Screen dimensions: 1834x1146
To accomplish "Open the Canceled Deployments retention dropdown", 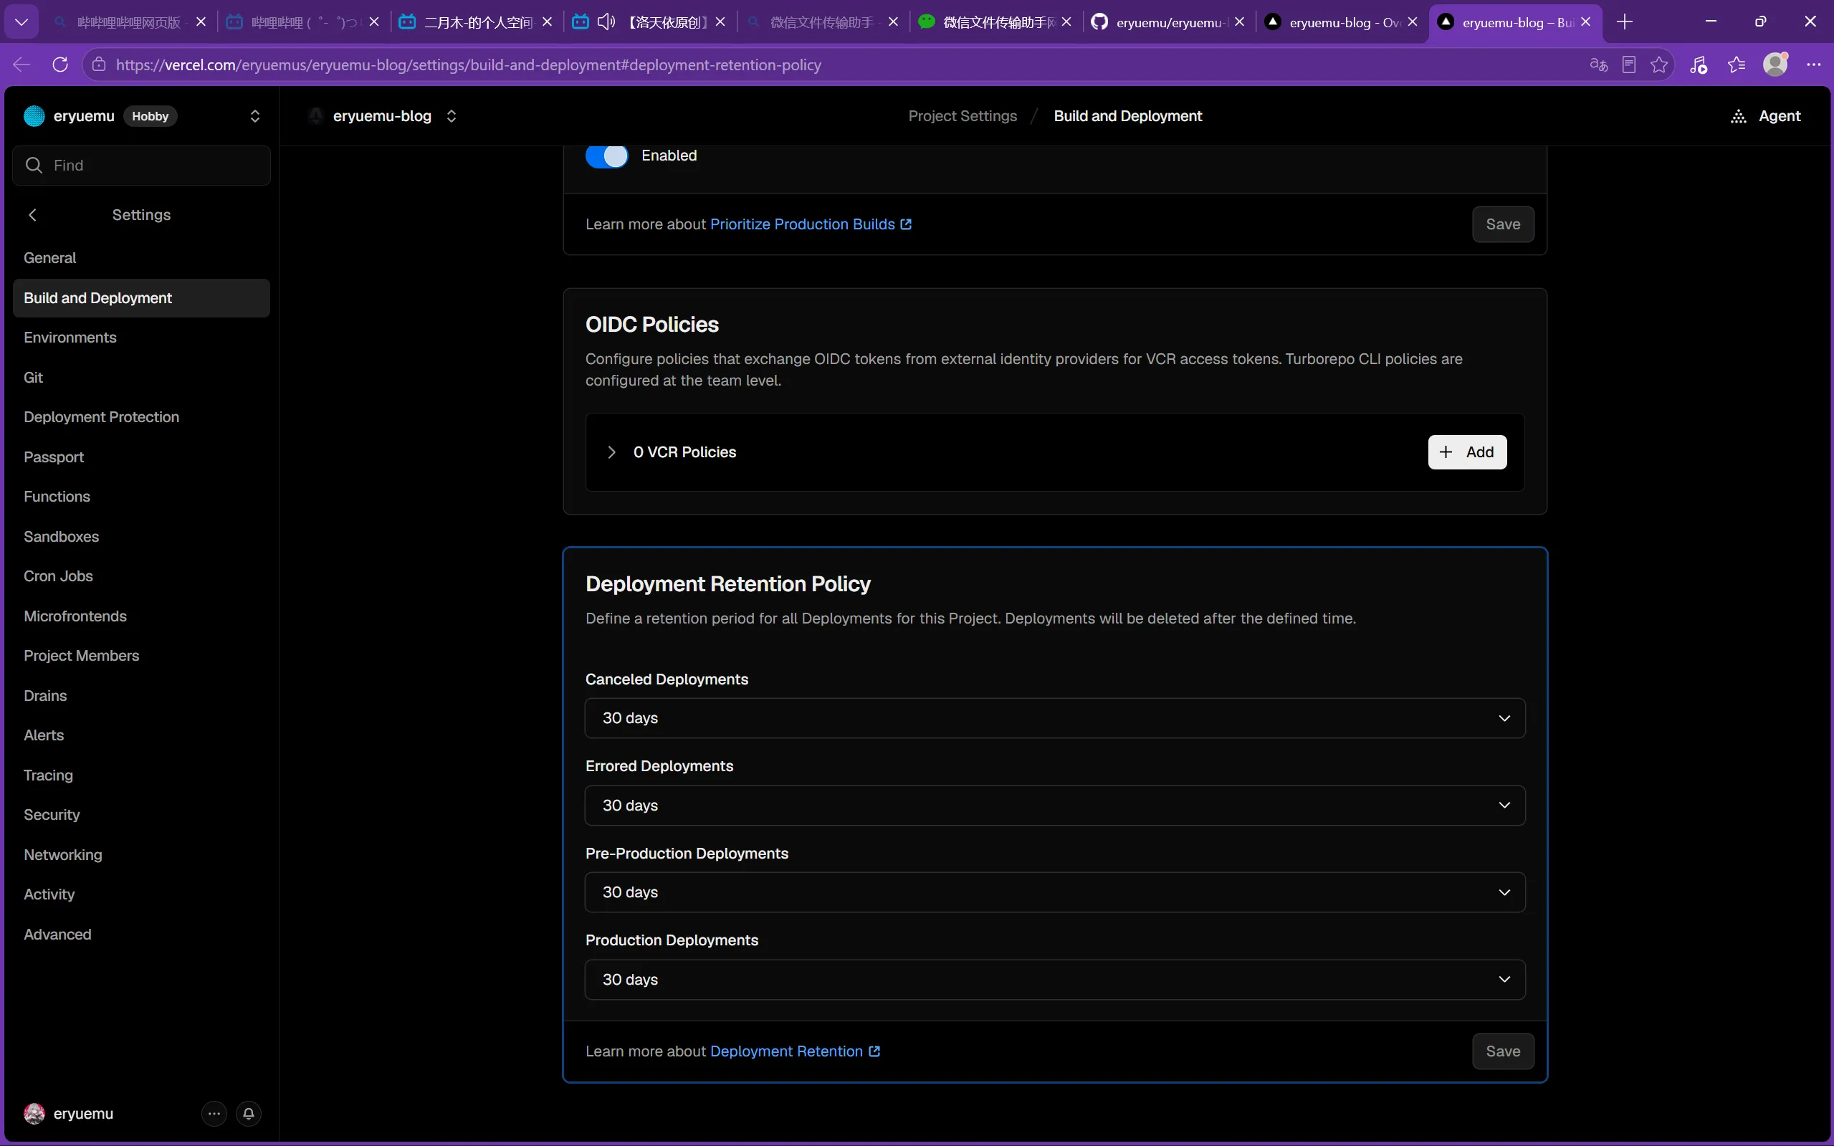I will tap(1054, 717).
